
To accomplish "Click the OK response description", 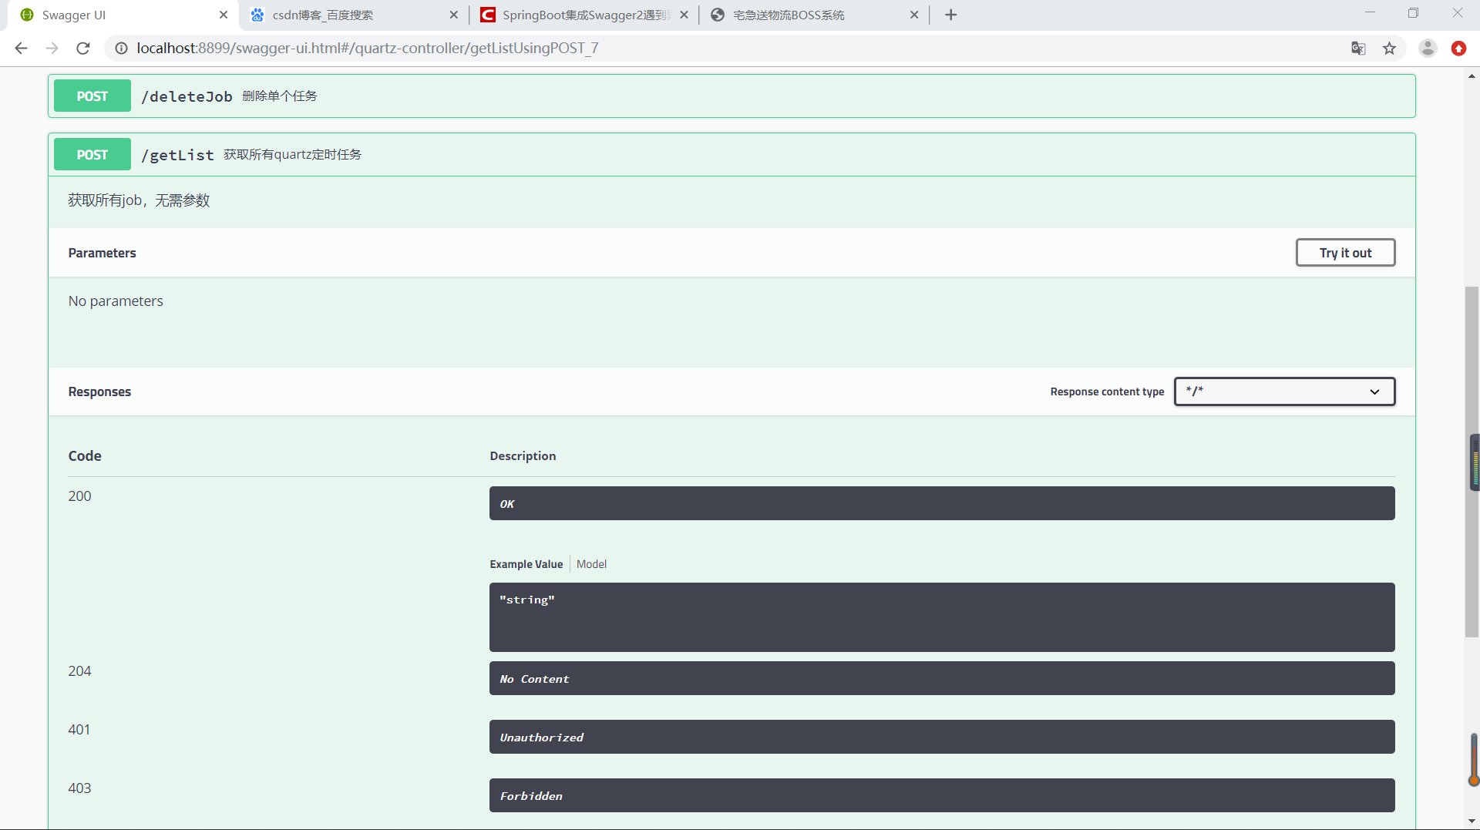I will pyautogui.click(x=942, y=503).
